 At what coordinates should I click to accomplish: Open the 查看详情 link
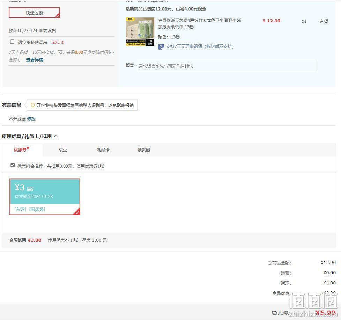pyautogui.click(x=35, y=60)
